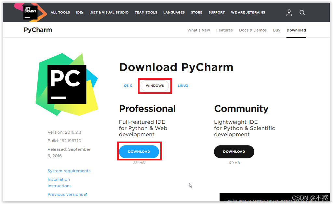This screenshot has width=333, height=204.
Task: Click the Version: 2016.2.3 text
Action: [64, 132]
